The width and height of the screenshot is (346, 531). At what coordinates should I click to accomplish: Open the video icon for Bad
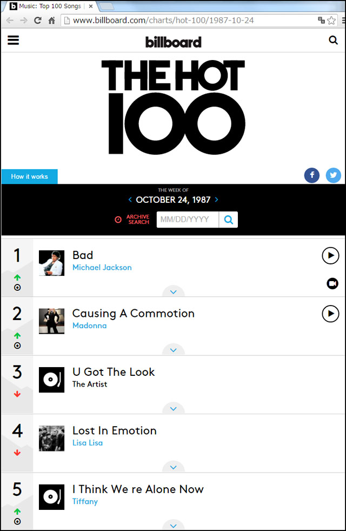pos(332,283)
